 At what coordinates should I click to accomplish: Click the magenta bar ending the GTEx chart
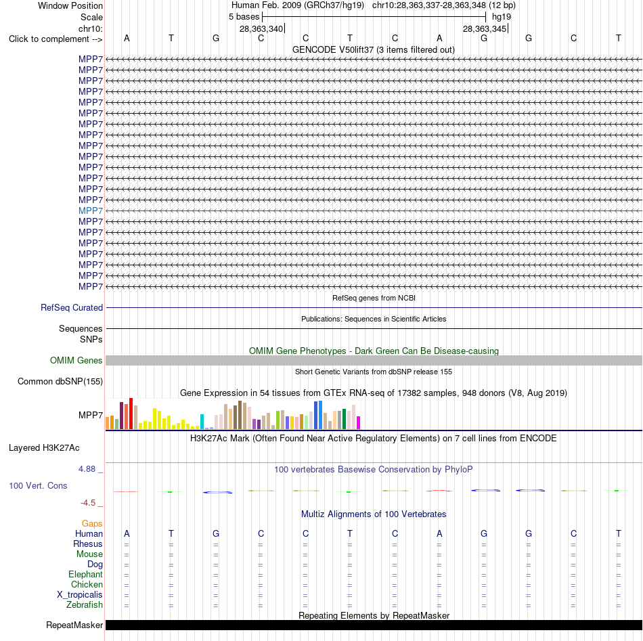pos(359,423)
